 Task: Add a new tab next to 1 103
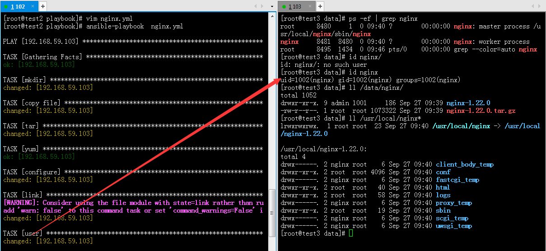click(x=320, y=6)
